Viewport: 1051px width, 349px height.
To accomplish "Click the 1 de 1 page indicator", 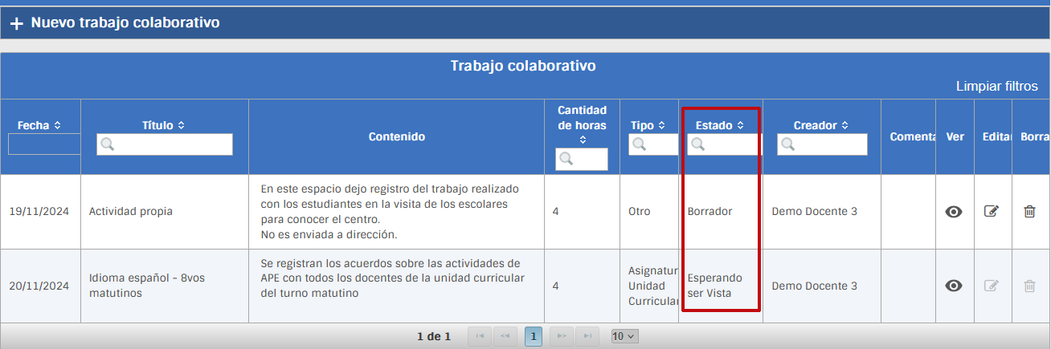I will (434, 336).
